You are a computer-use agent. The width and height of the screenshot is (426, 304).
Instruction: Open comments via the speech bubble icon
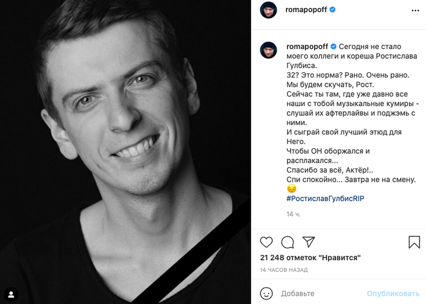[287, 242]
